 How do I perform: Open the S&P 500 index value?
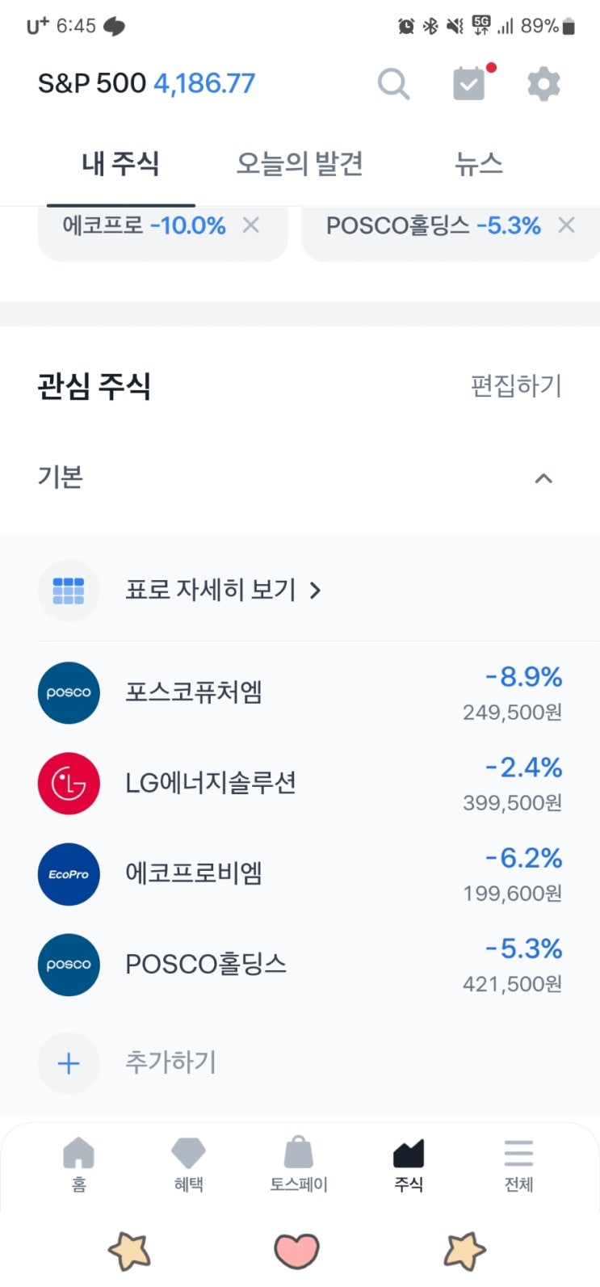pos(147,83)
